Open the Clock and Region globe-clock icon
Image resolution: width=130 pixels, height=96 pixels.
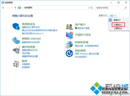click(69, 45)
